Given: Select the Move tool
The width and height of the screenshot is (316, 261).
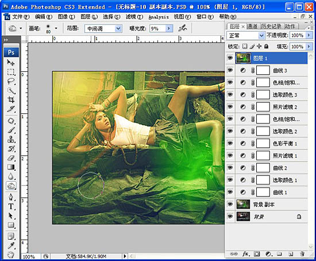Looking at the screenshot, I should 11,63.
